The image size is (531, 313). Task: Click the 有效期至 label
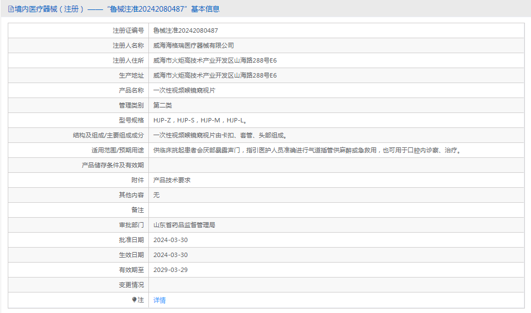tap(131, 270)
